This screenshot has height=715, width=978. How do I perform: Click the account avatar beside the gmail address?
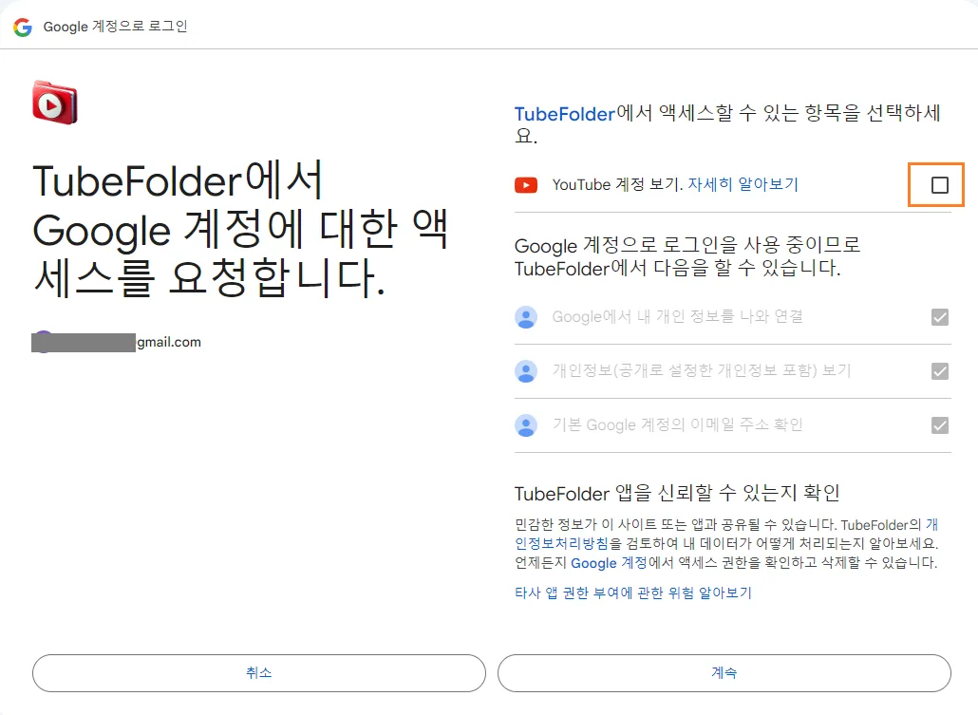click(43, 342)
